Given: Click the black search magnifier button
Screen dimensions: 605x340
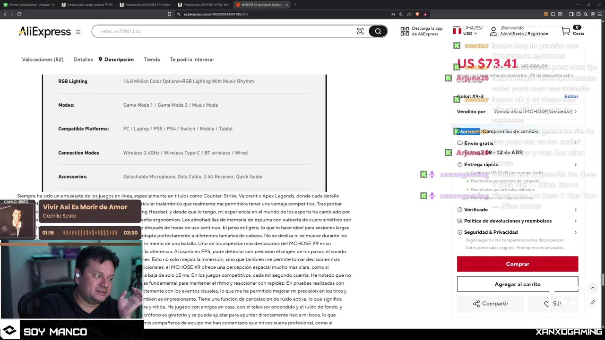Looking at the screenshot, I should [x=378, y=31].
